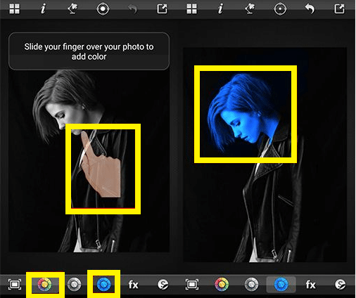356x298 pixels.
Task: Tap the desk lamp icon in left toolbar
Action: pos(72,9)
